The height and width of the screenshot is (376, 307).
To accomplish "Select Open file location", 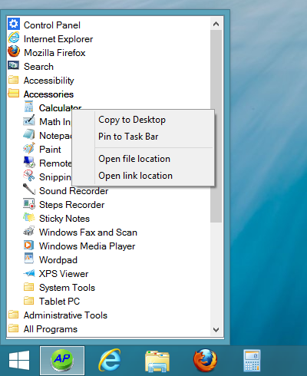I will tap(134, 159).
